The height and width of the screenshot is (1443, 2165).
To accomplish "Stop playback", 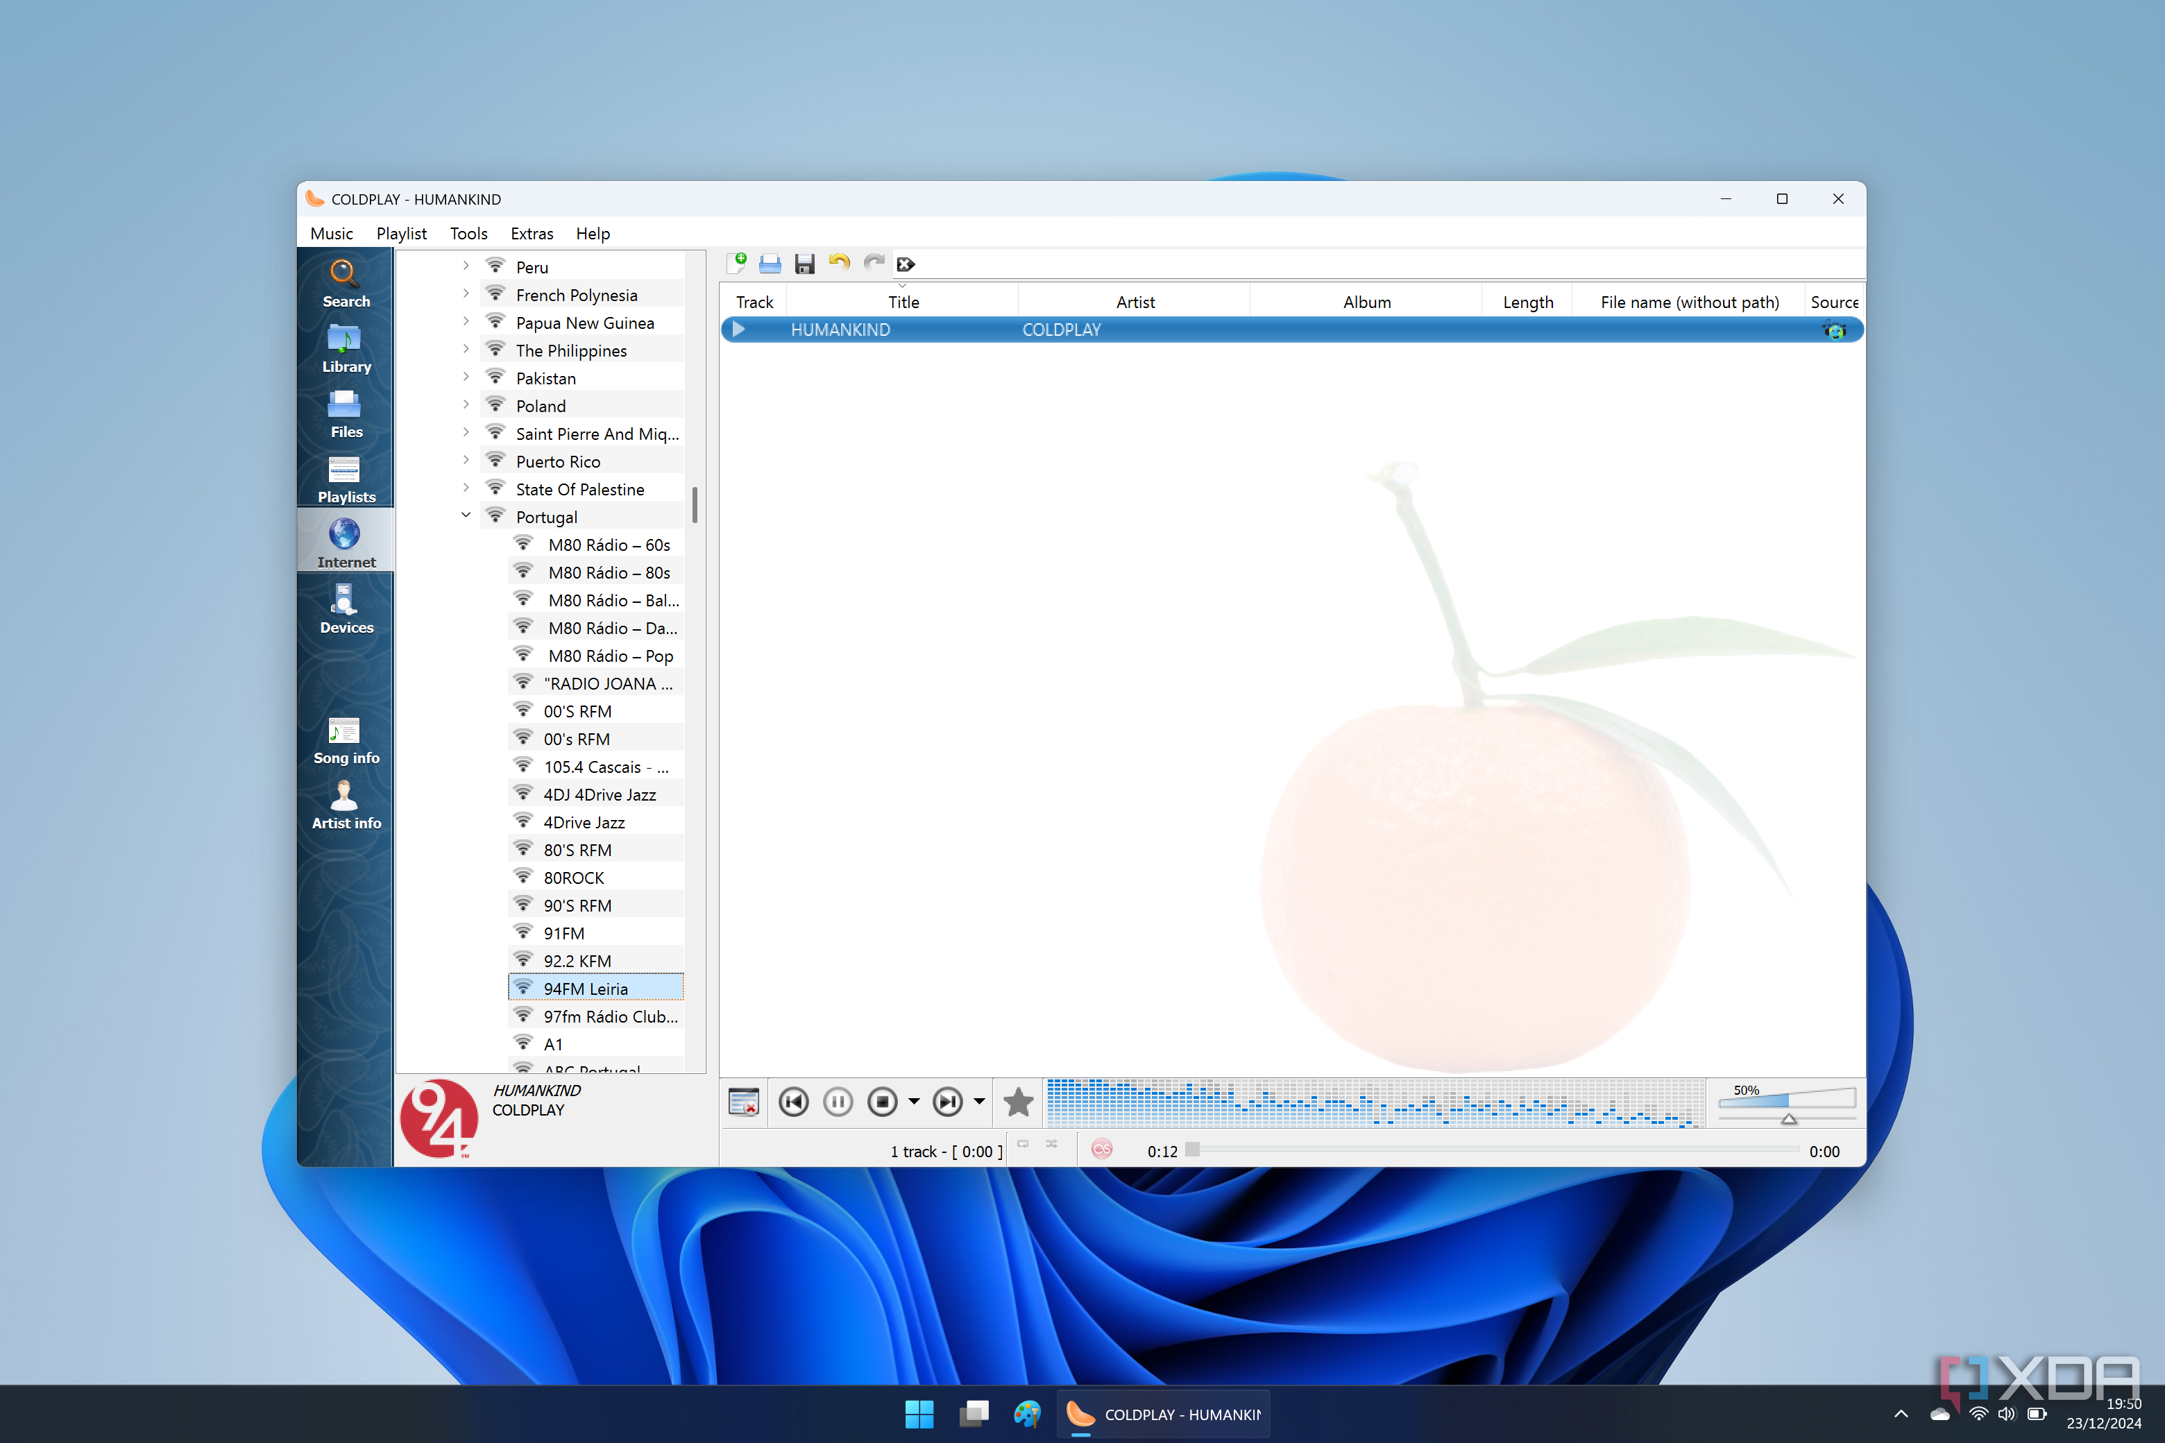I will [x=882, y=1102].
